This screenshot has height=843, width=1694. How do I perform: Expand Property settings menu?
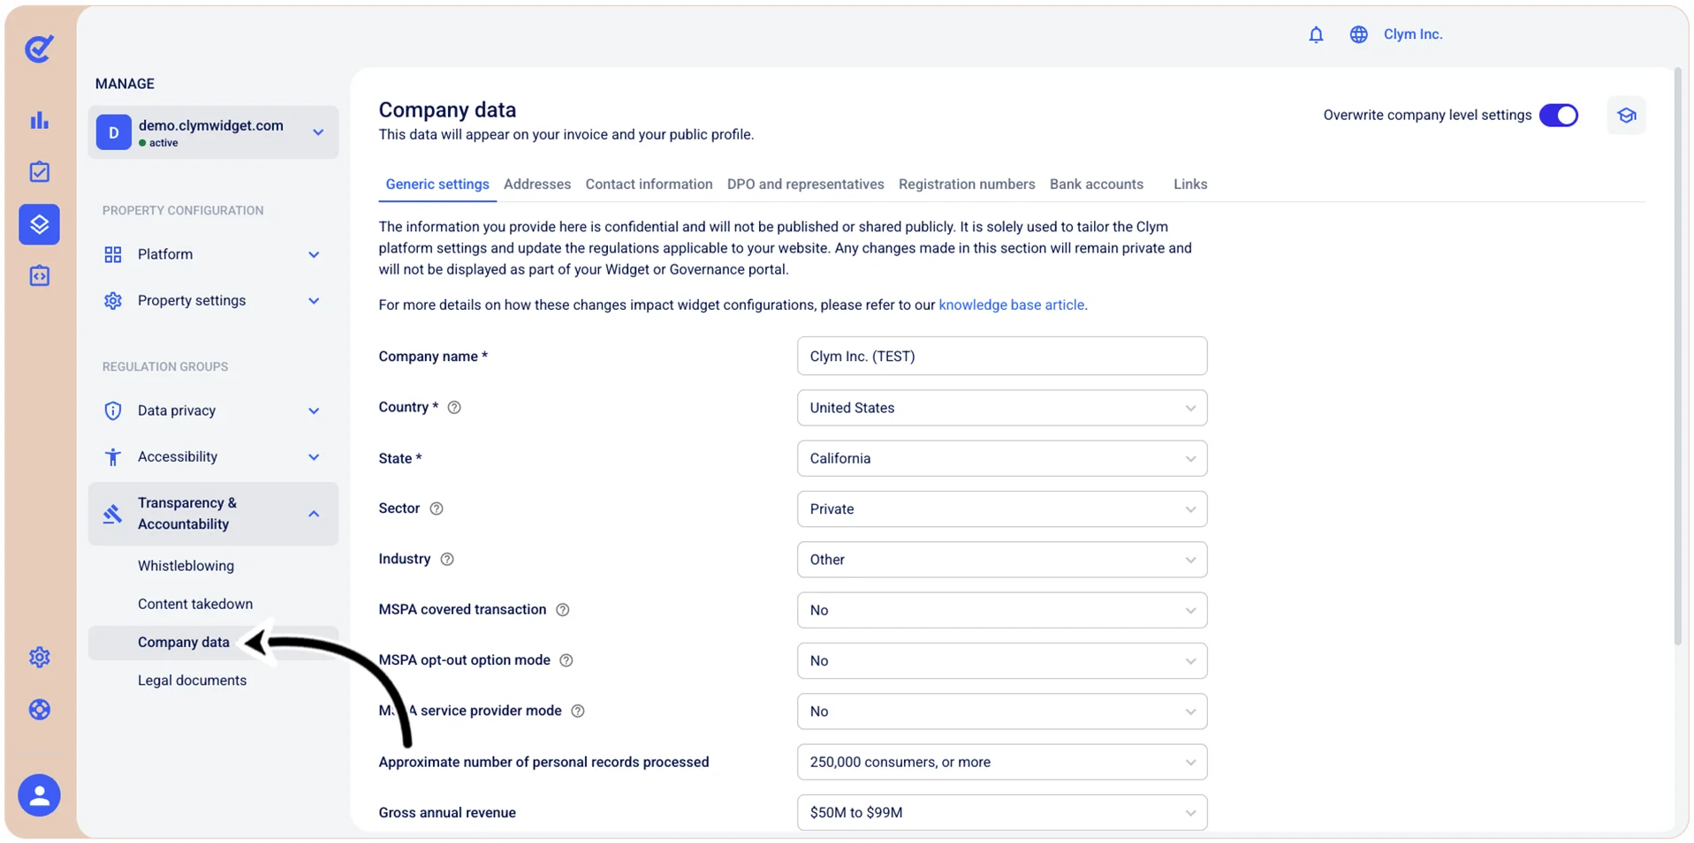pyautogui.click(x=213, y=301)
